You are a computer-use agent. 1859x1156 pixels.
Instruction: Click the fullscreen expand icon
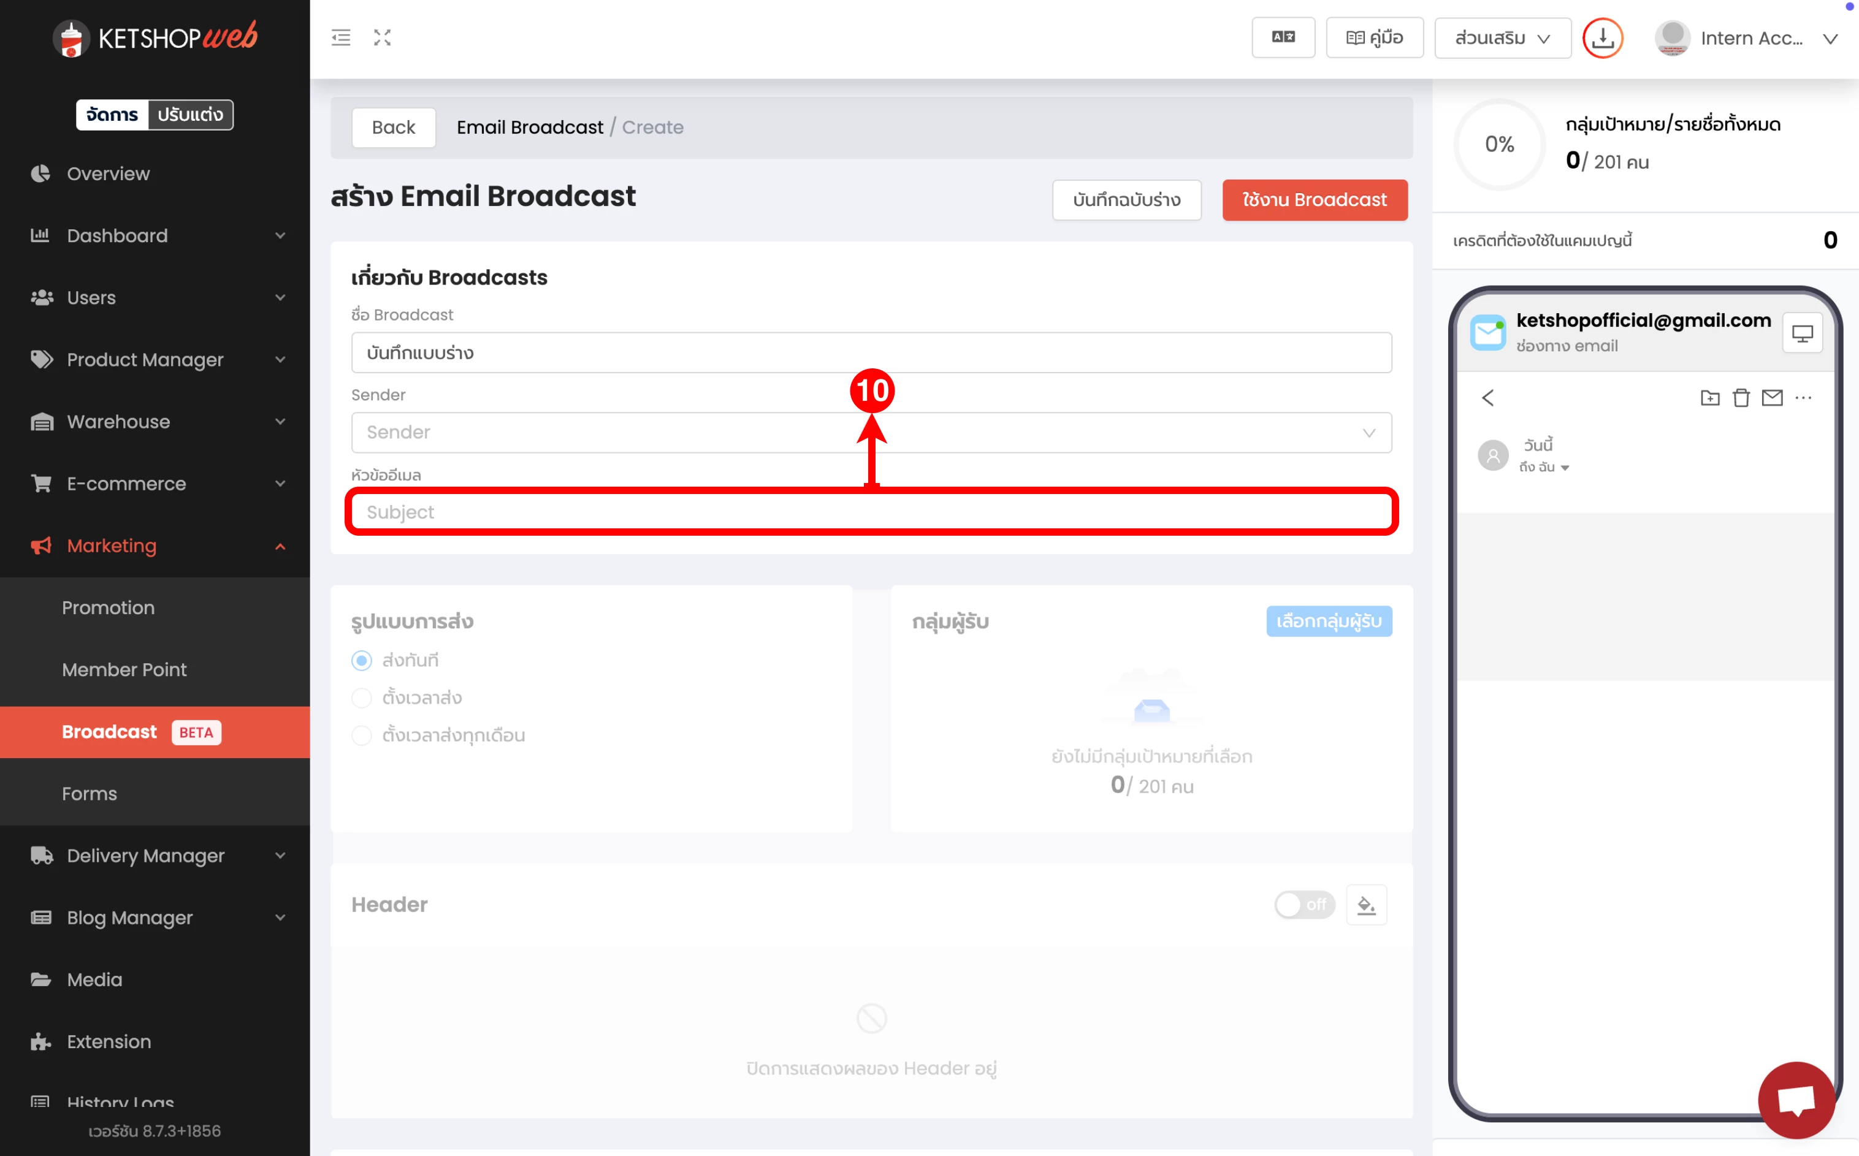click(383, 37)
